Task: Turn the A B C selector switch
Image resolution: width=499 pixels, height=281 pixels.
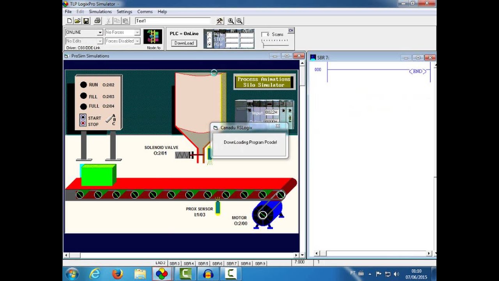Action: pyautogui.click(x=109, y=120)
